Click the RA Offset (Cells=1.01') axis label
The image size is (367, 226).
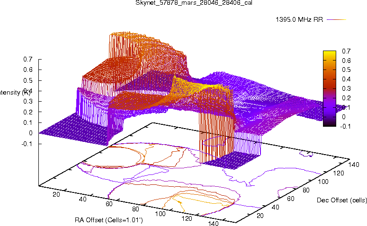coord(109,220)
